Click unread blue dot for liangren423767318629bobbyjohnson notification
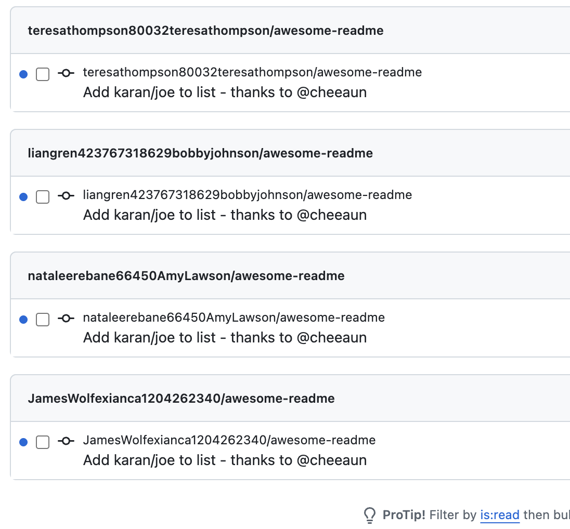Screen dimensions: 570x529 (x=23, y=197)
